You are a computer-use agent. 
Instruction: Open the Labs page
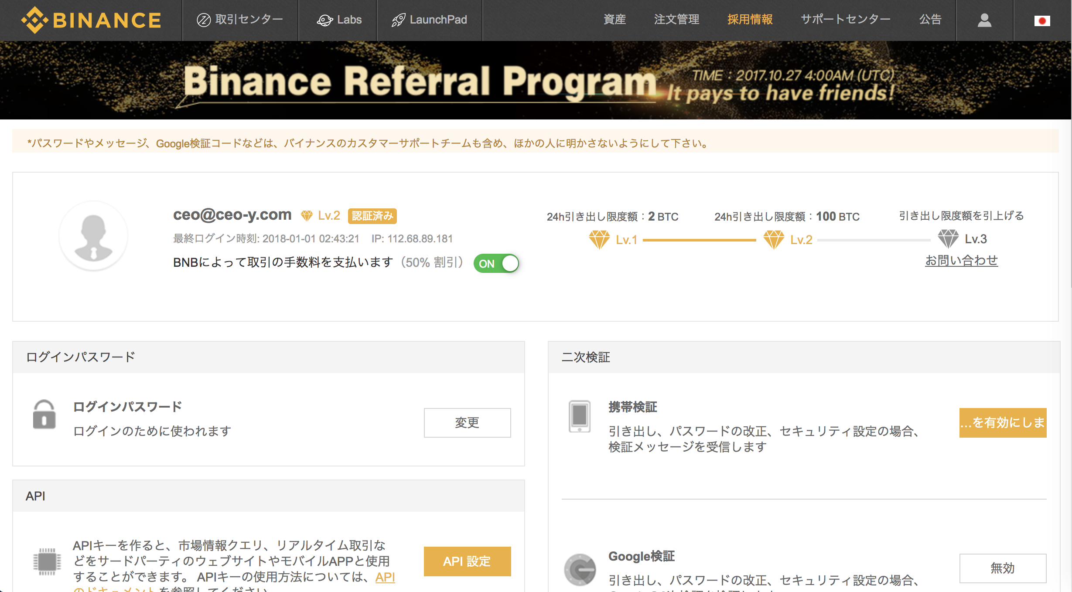[339, 20]
